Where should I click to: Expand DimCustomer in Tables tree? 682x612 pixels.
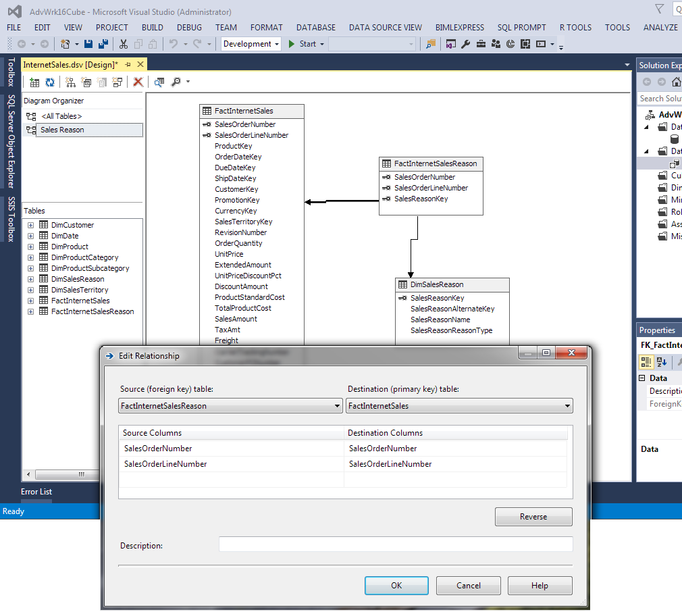(x=30, y=225)
